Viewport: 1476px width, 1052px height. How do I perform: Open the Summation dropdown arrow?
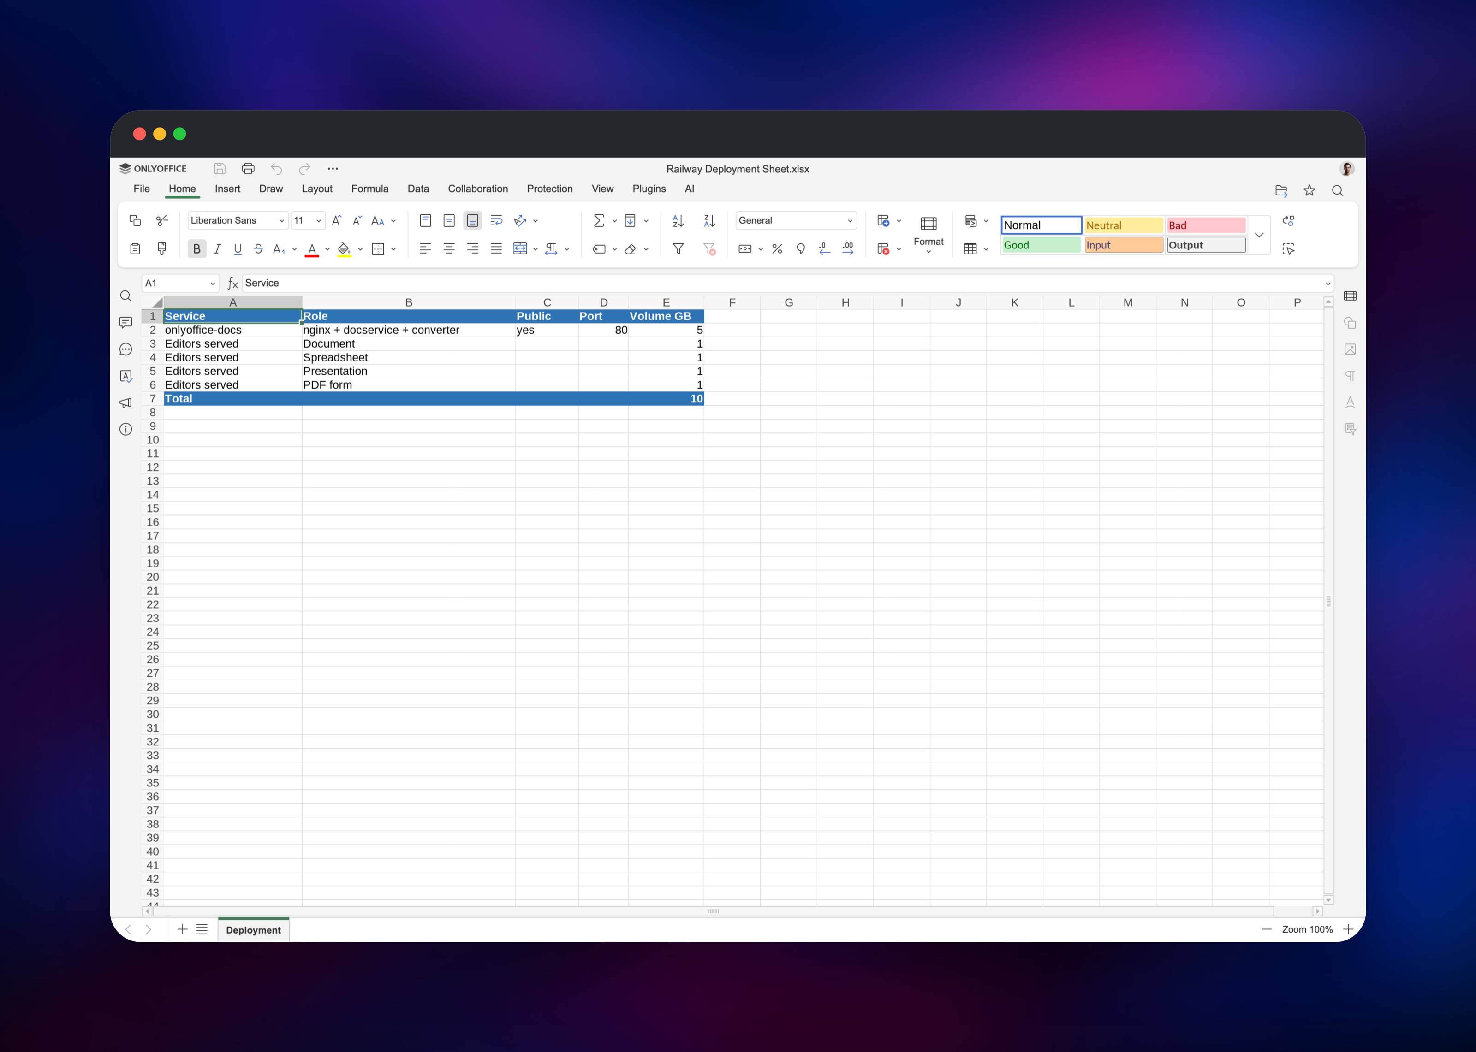point(614,221)
